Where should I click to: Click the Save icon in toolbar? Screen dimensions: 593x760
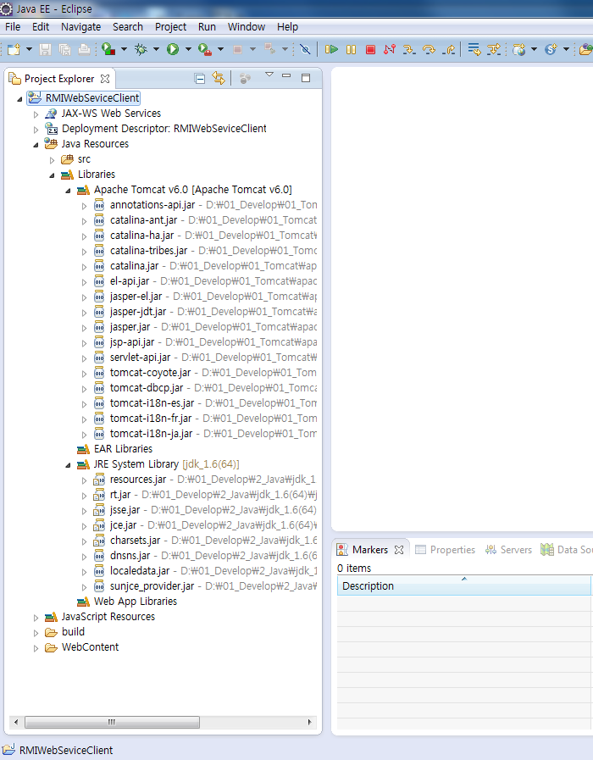tap(45, 50)
